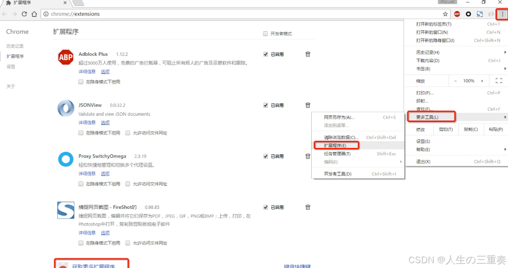View site information icon in address bar
This screenshot has width=508, height=268.
(46, 14)
